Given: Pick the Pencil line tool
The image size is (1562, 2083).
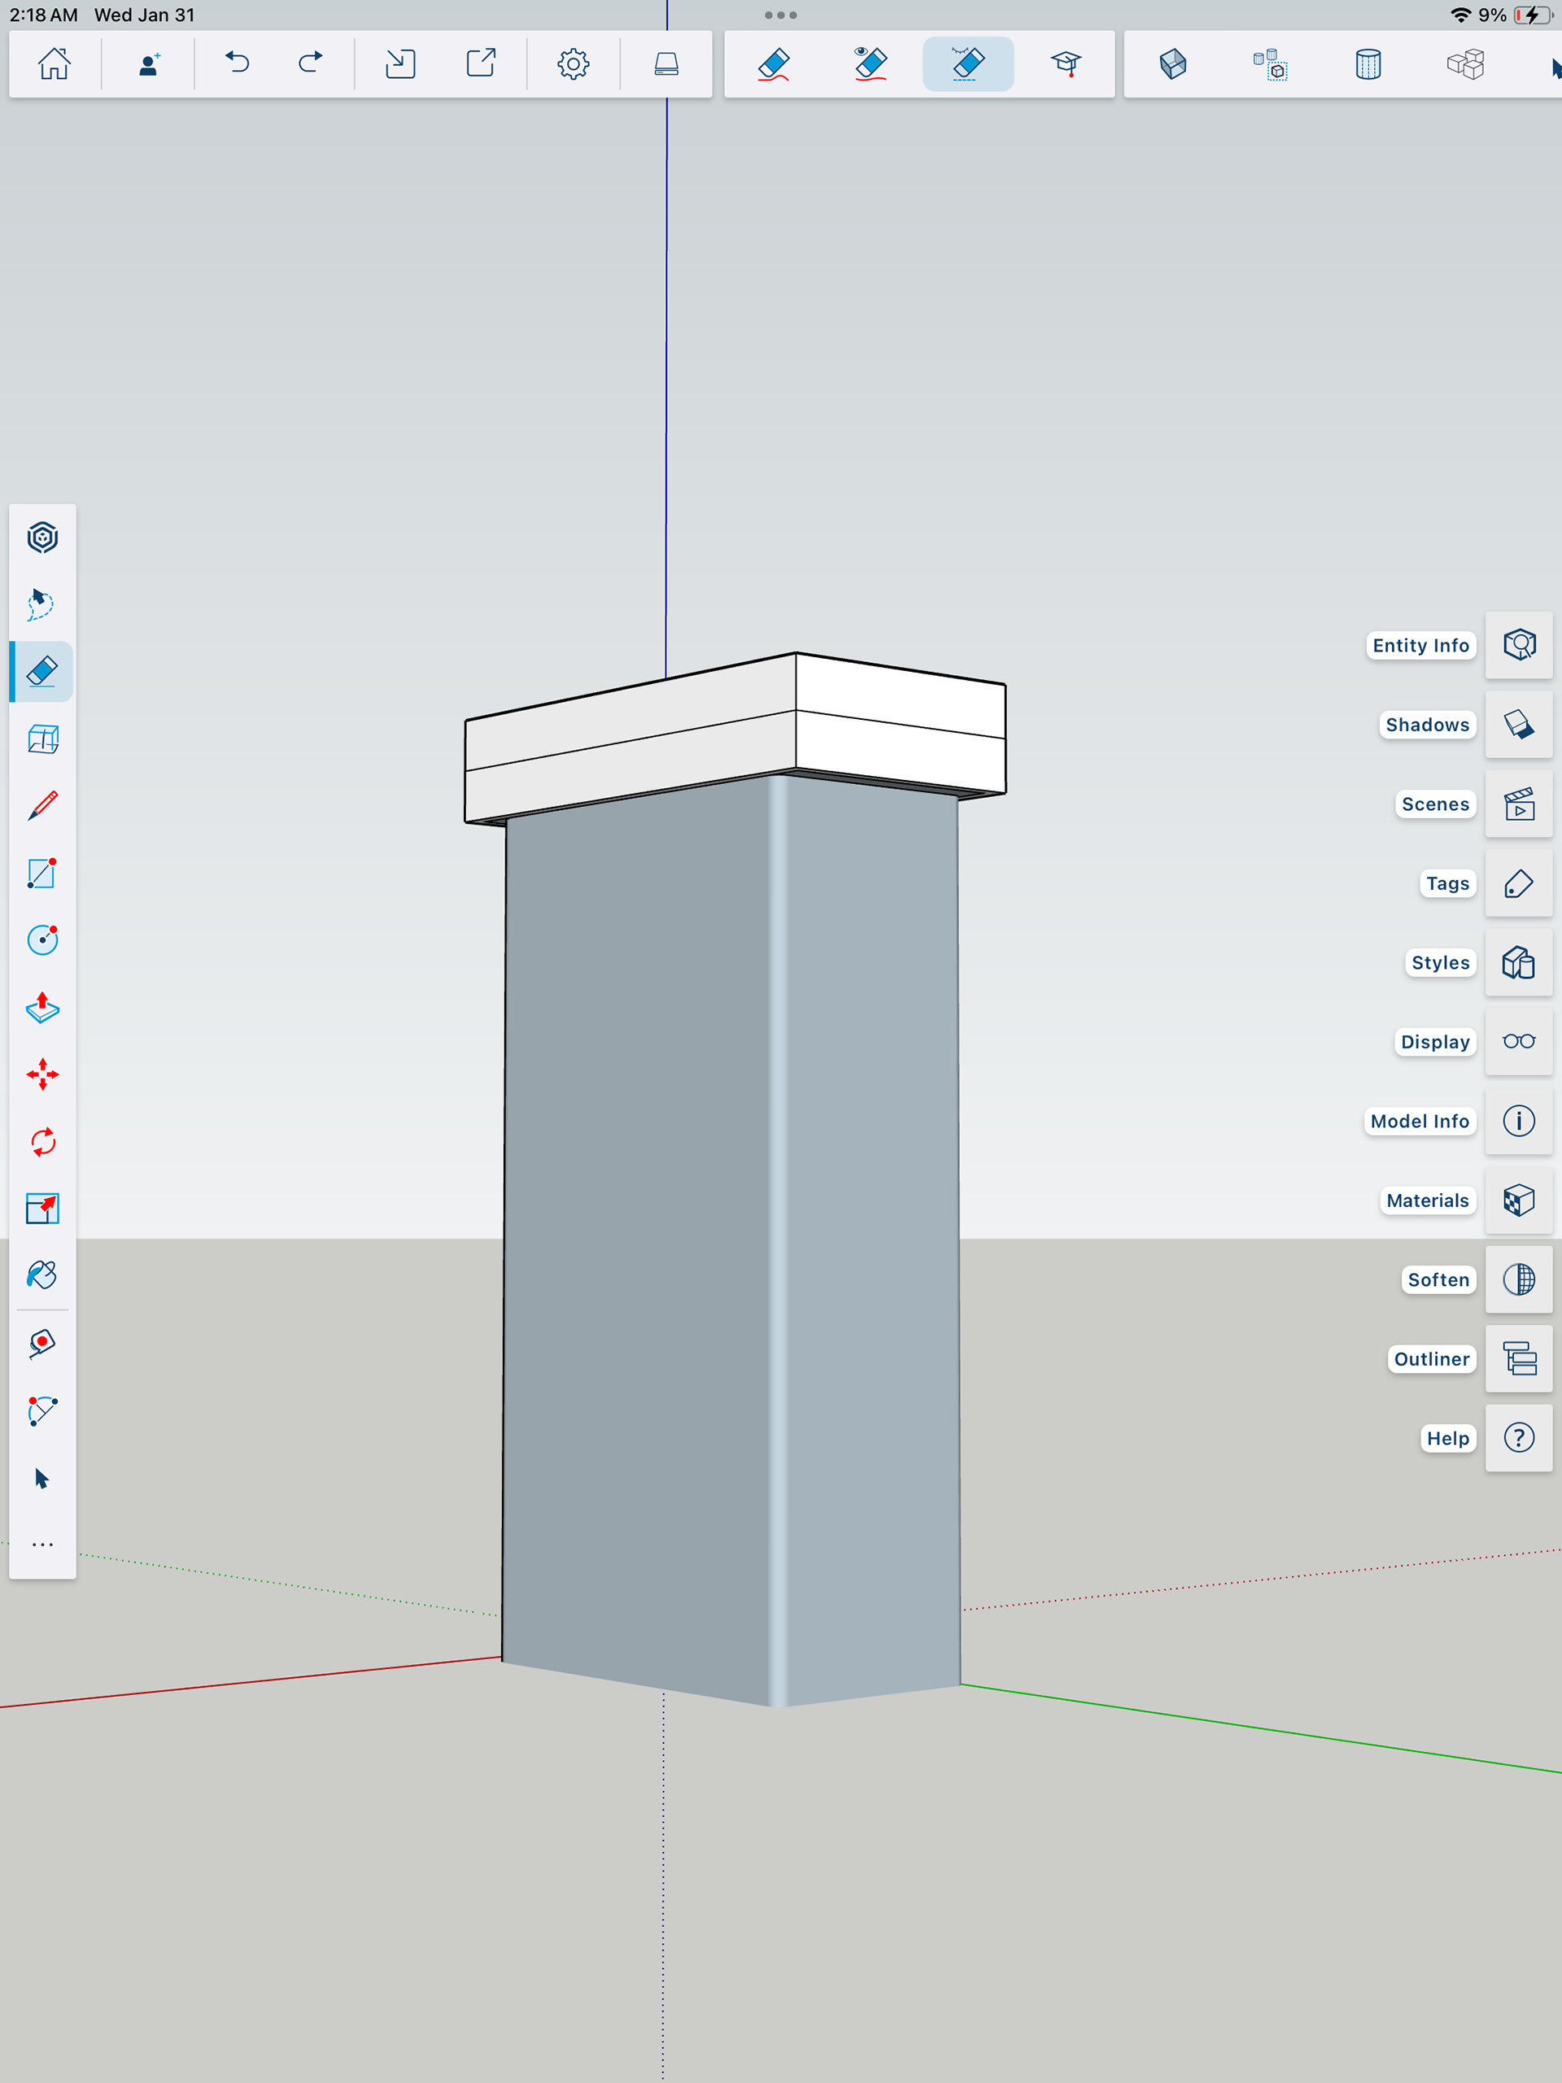Looking at the screenshot, I should [x=42, y=806].
